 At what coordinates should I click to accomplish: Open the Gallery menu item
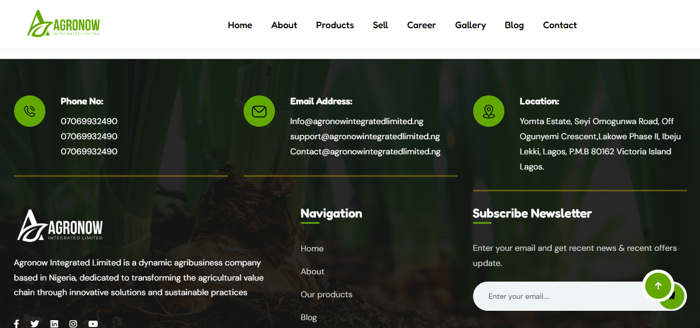(470, 25)
